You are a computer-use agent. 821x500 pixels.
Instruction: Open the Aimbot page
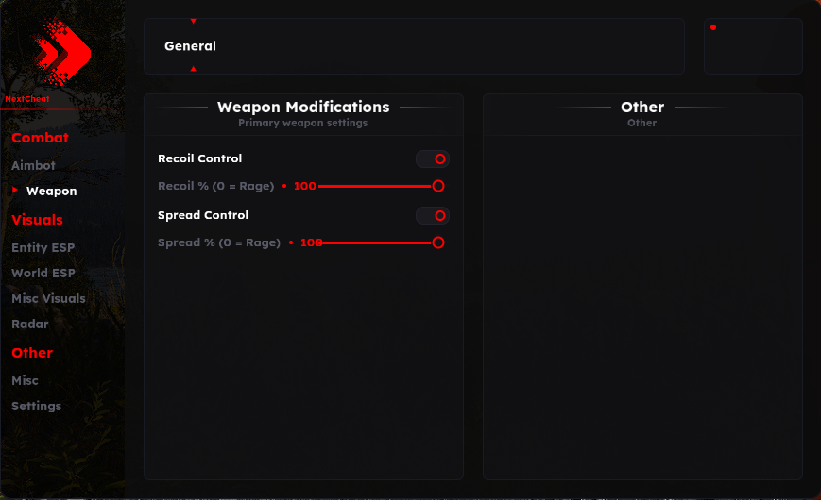click(x=33, y=165)
